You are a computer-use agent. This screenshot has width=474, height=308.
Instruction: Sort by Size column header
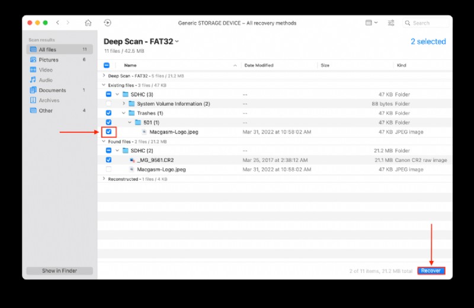tap(325, 65)
